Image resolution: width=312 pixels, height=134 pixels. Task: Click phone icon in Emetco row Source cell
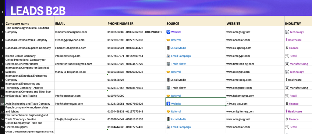(x=168, y=119)
